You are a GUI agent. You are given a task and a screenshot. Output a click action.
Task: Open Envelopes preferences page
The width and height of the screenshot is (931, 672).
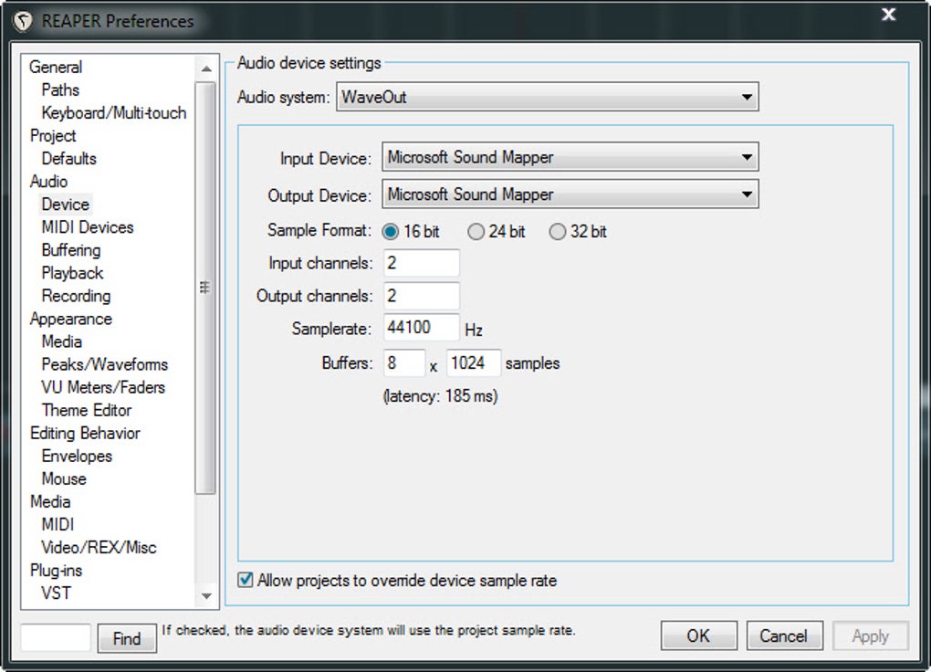click(78, 456)
